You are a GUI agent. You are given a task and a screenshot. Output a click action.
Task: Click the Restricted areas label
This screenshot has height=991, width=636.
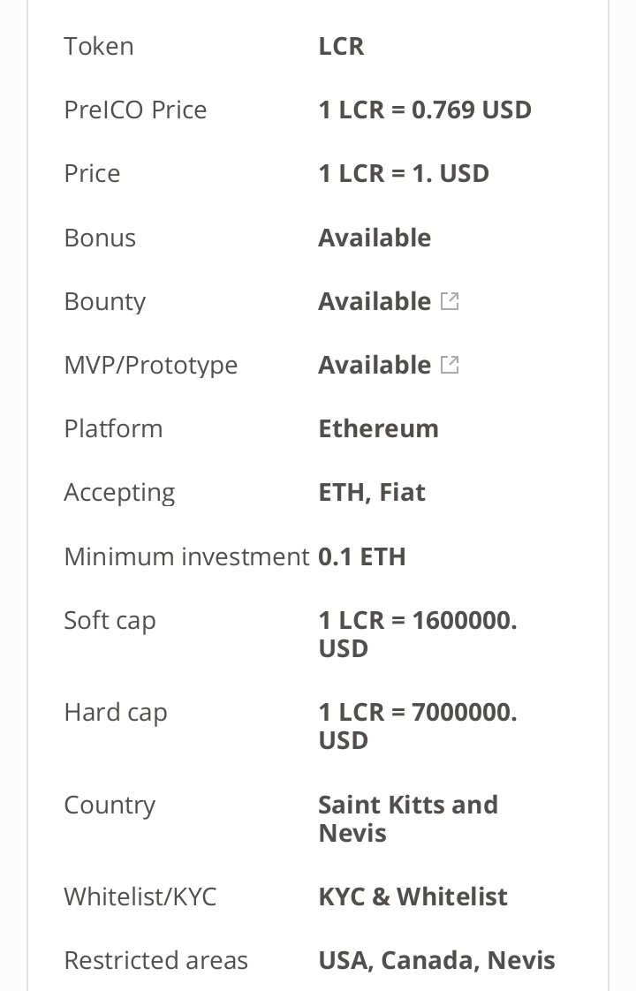tap(155, 960)
